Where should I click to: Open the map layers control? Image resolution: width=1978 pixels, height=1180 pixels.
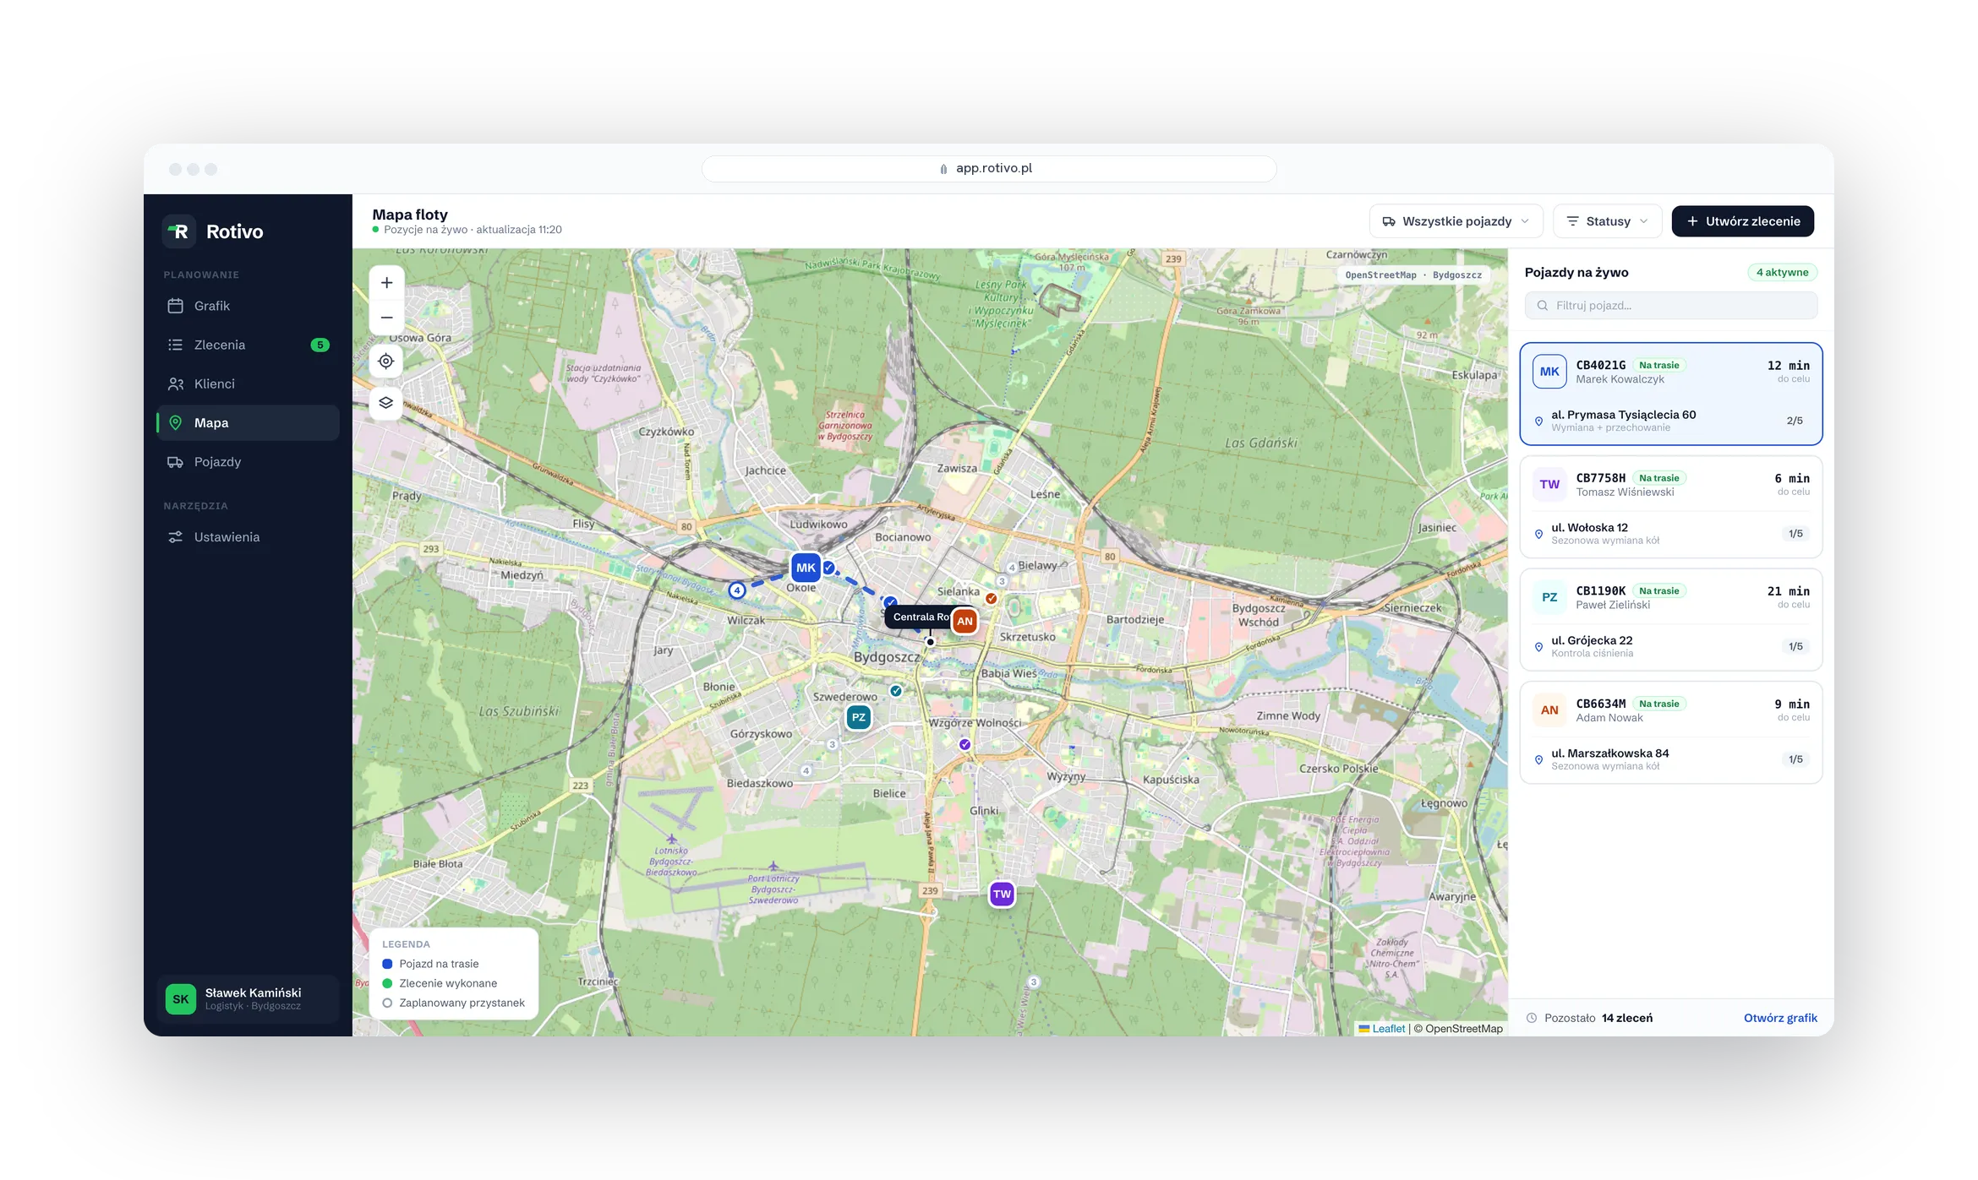click(386, 403)
